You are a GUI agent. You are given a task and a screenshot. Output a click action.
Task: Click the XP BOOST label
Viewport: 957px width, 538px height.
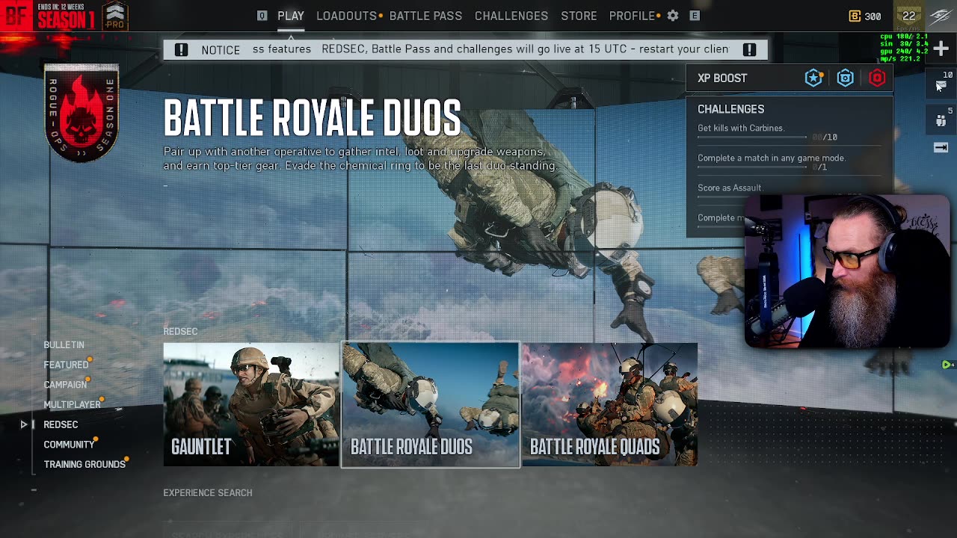click(722, 78)
